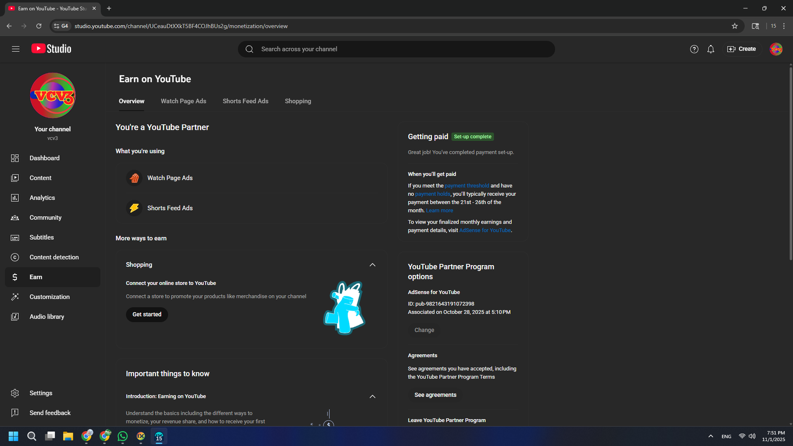Open the notifications bell
Viewport: 793px width, 446px height.
(x=711, y=49)
